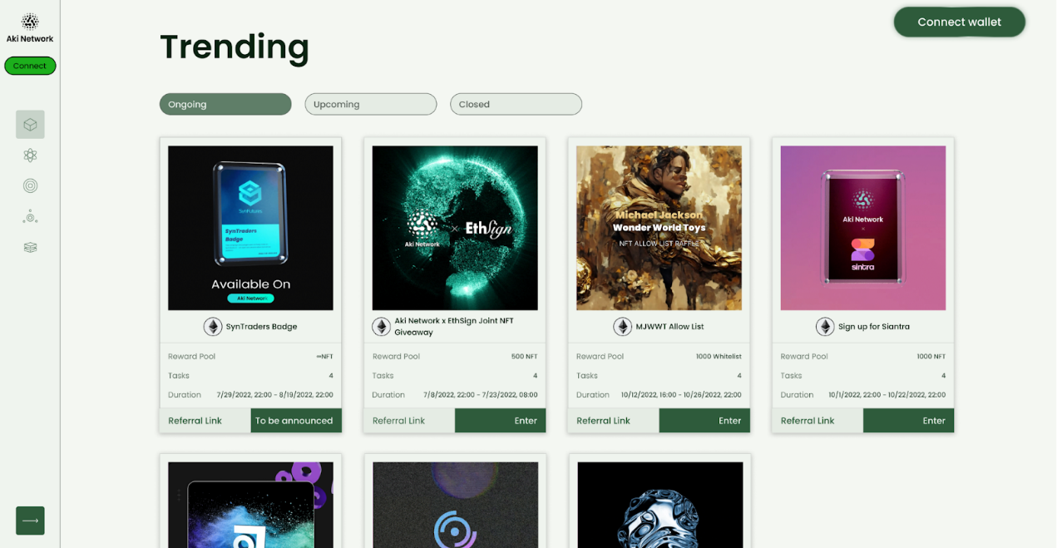Open the Siantra pink card image
This screenshot has height=548, width=1057.
point(863,228)
